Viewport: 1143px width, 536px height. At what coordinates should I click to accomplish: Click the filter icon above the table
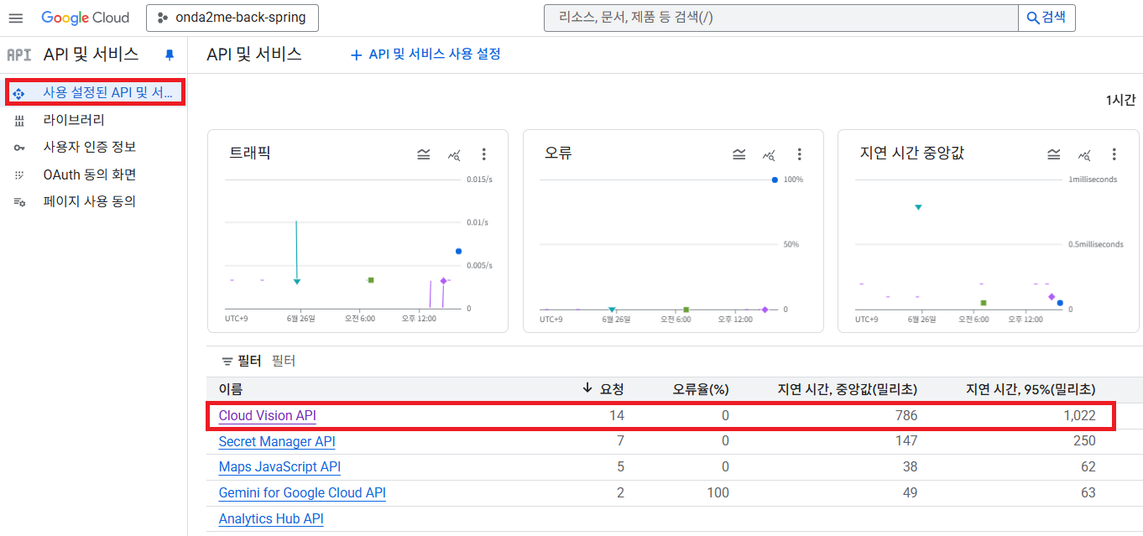click(227, 362)
